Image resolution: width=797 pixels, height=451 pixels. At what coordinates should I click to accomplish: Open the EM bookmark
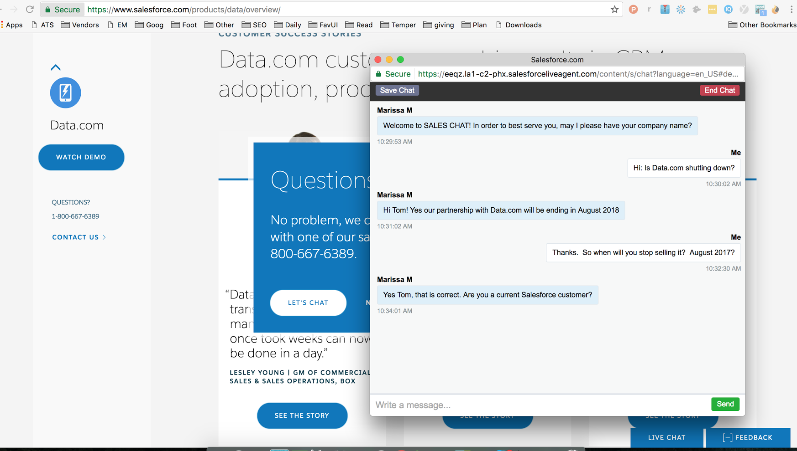(x=117, y=25)
